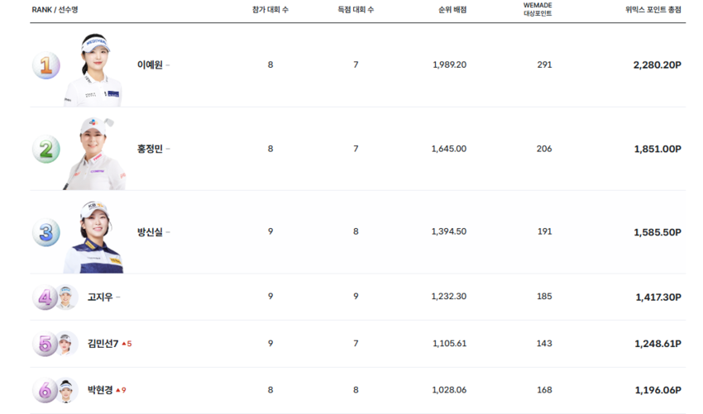Viewport: 703px width, 414px height.
Task: Click the player name 방신실
Action: pyautogui.click(x=150, y=232)
